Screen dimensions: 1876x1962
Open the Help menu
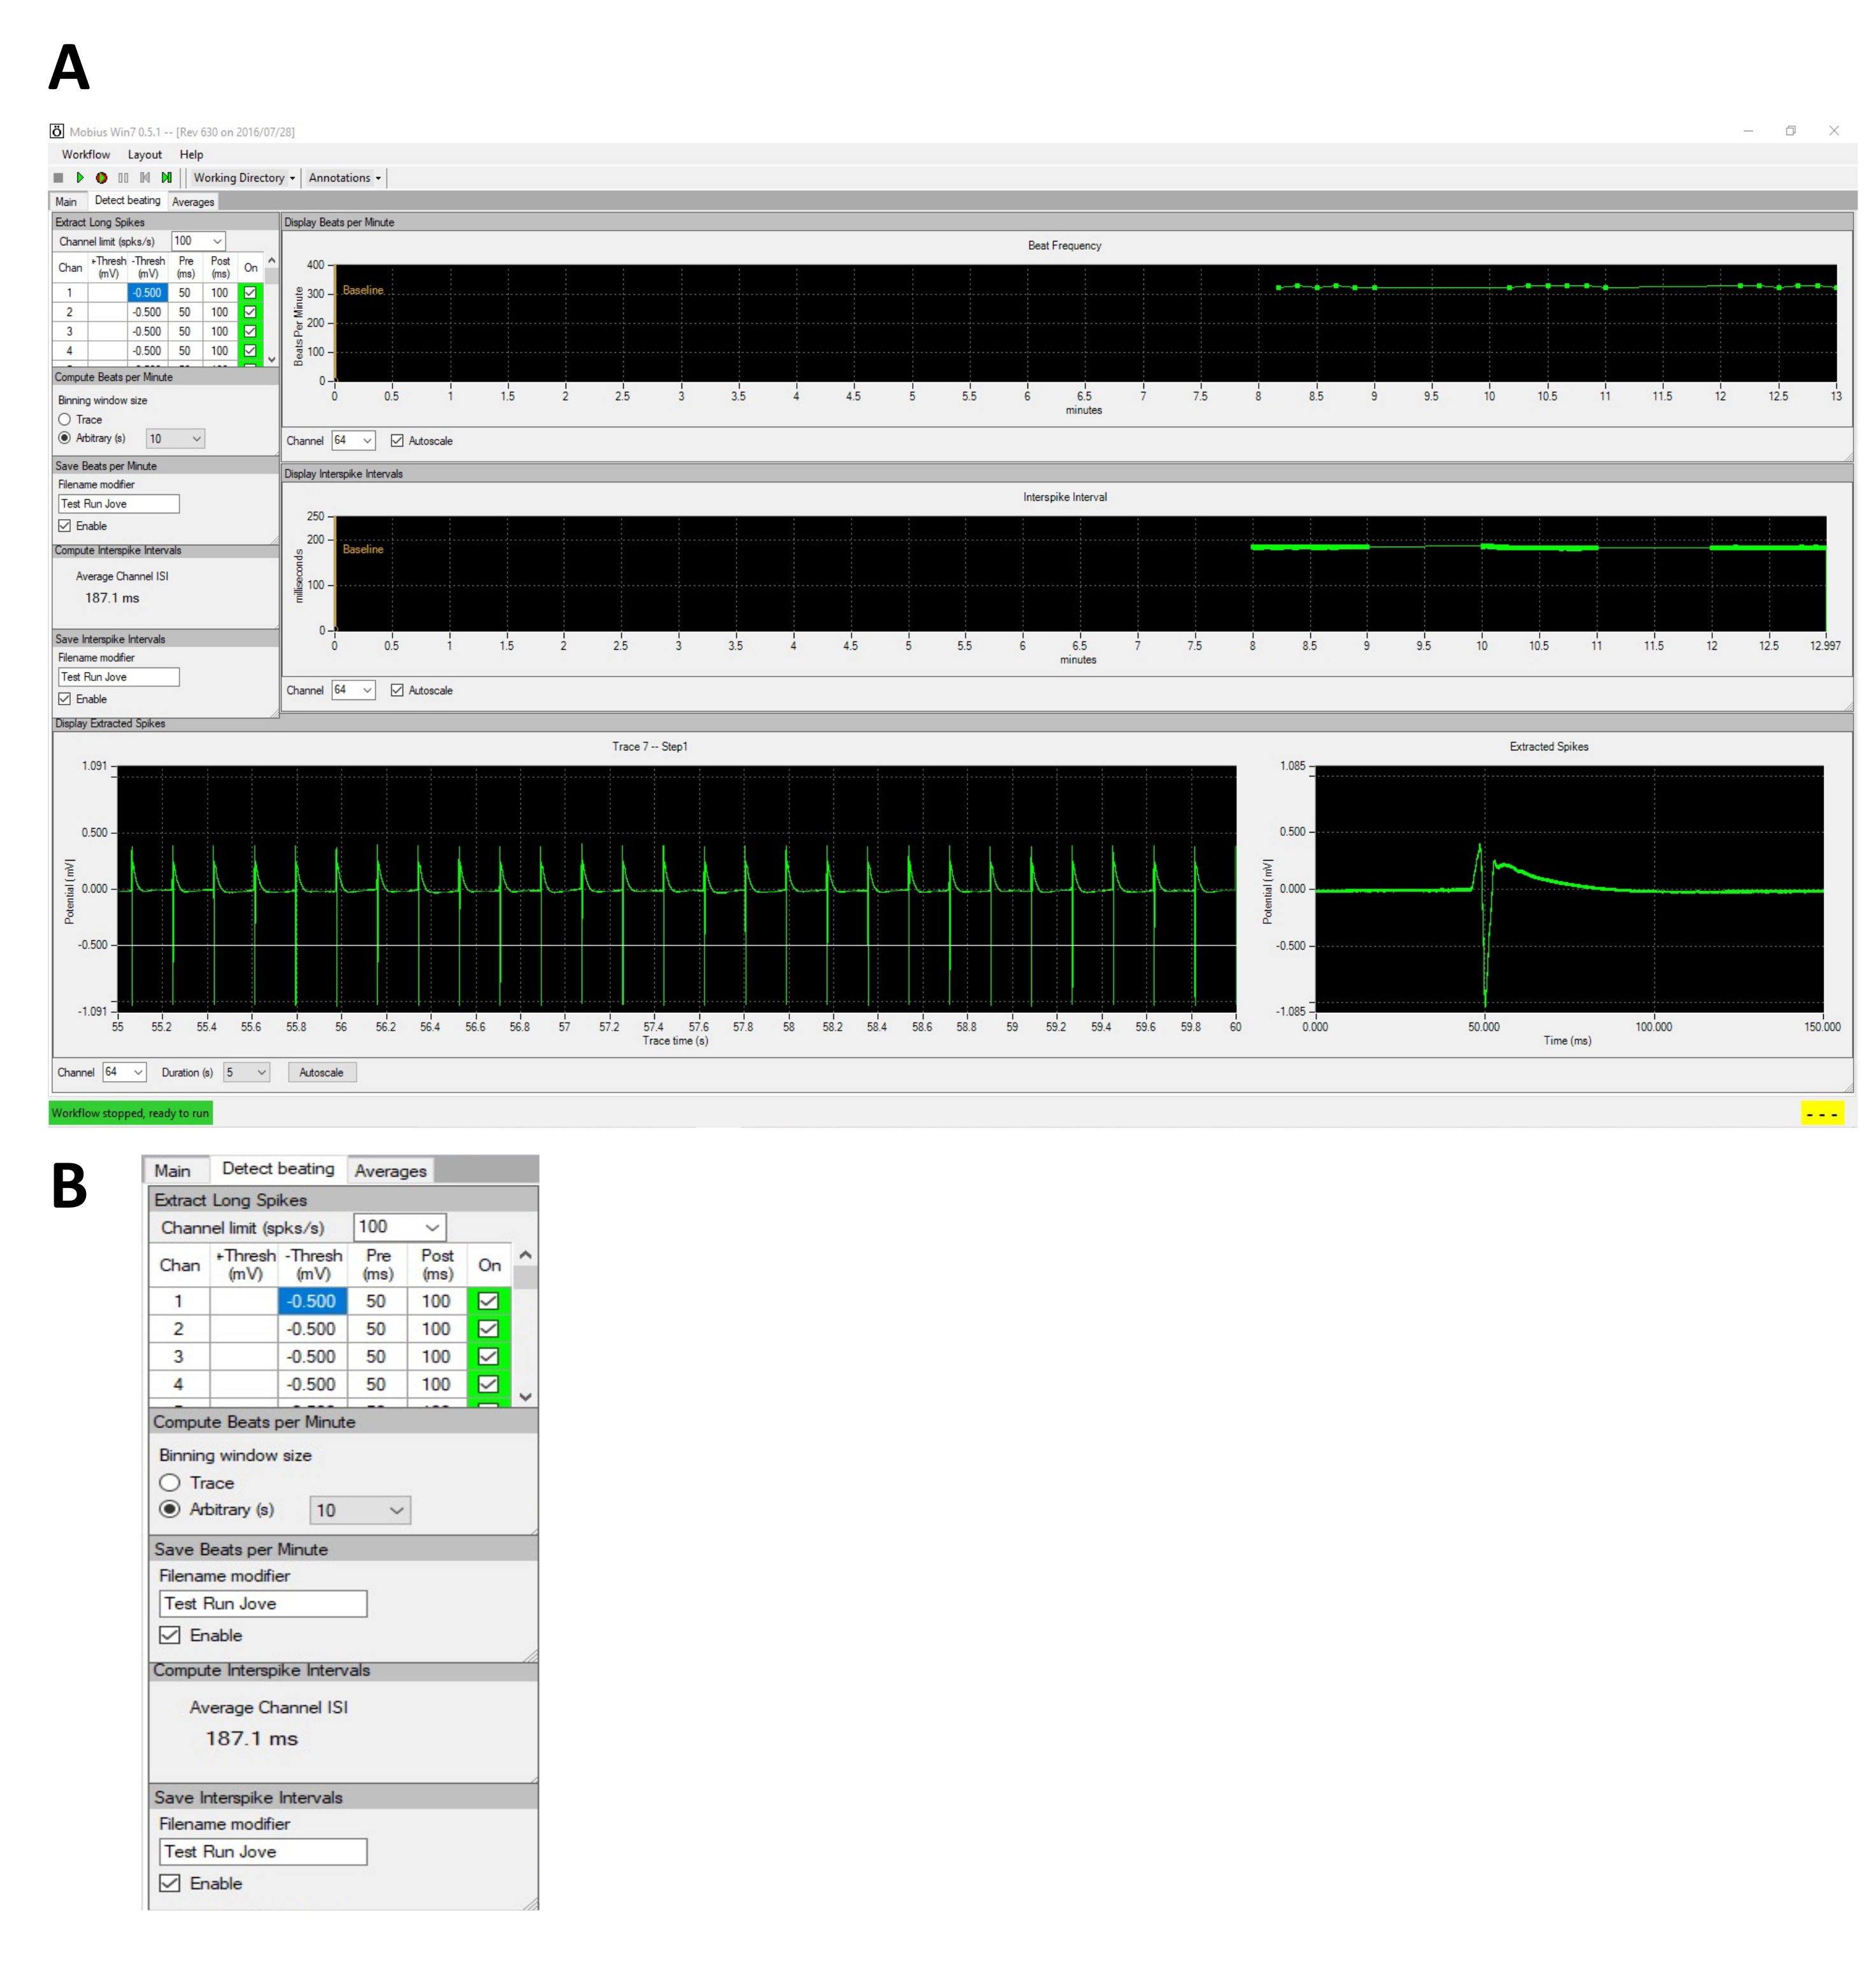[x=191, y=155]
